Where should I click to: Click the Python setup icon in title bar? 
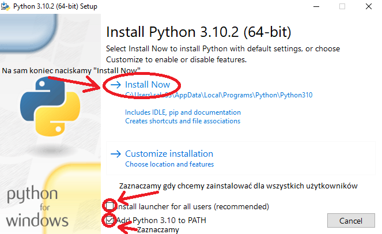click(x=6, y=6)
